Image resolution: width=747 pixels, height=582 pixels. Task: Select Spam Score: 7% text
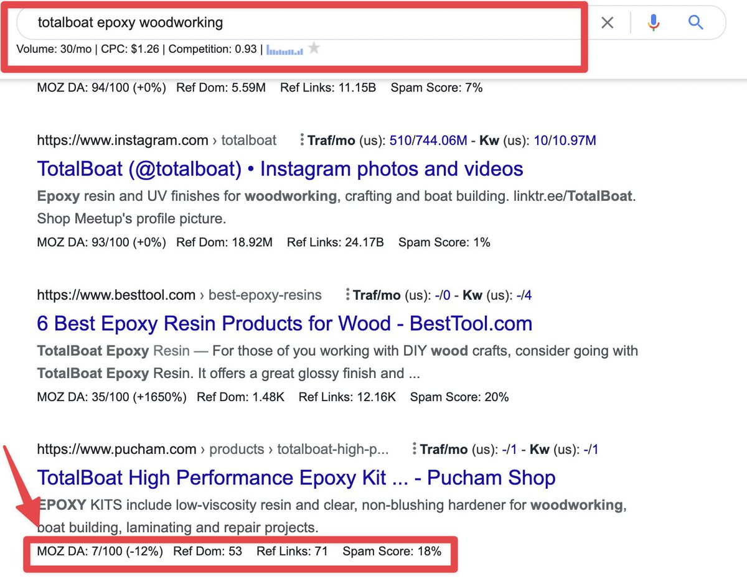point(437,88)
